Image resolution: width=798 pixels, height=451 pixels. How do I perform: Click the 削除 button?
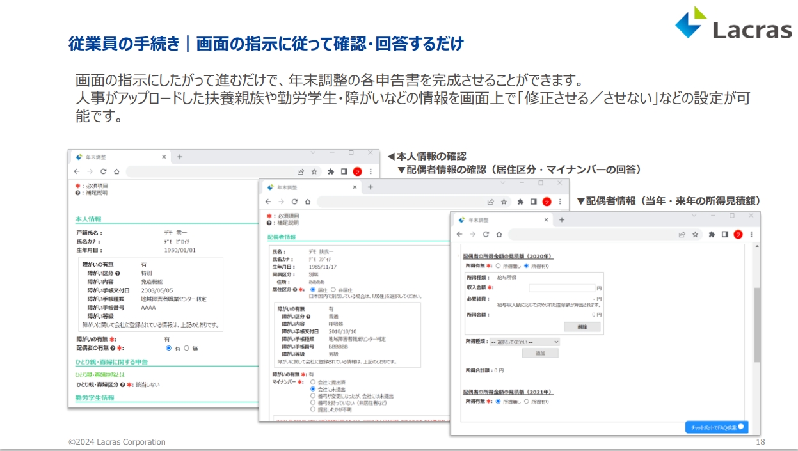point(582,326)
